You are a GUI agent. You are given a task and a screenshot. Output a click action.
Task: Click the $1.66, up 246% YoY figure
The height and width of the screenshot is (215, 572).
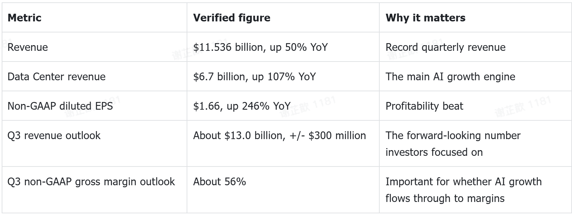242,106
